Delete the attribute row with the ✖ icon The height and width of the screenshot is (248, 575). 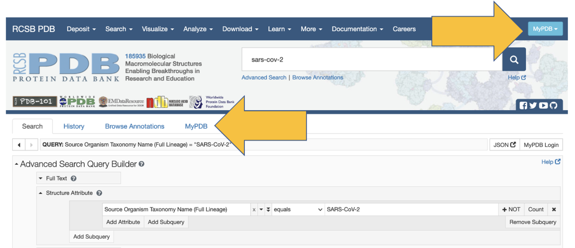click(554, 209)
